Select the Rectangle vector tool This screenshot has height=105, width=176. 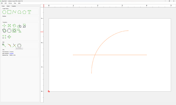click(x=9, y=12)
